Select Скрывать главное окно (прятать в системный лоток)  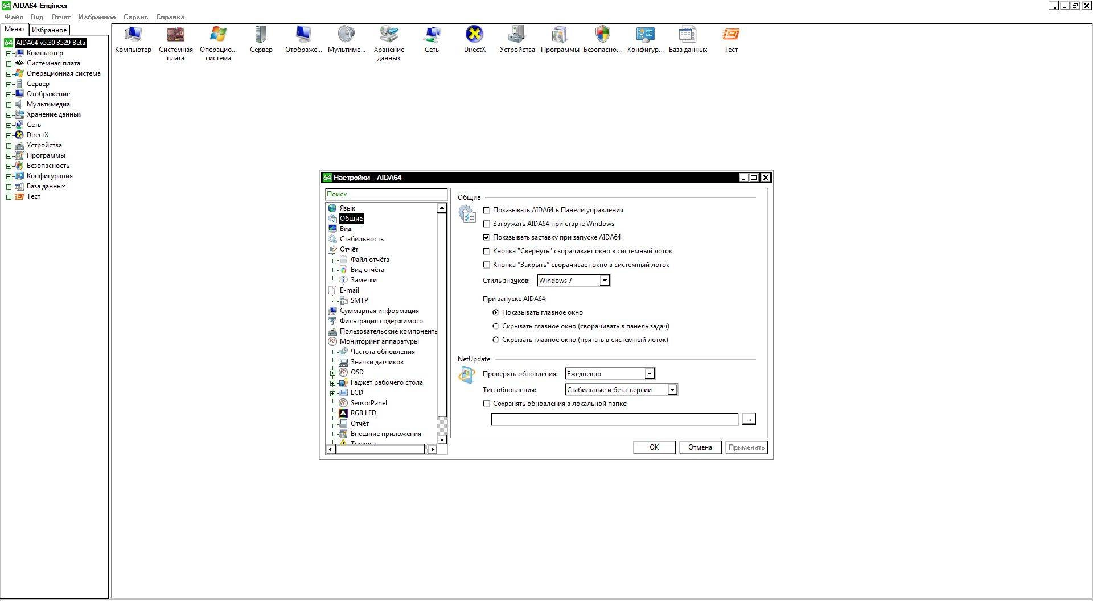point(496,340)
